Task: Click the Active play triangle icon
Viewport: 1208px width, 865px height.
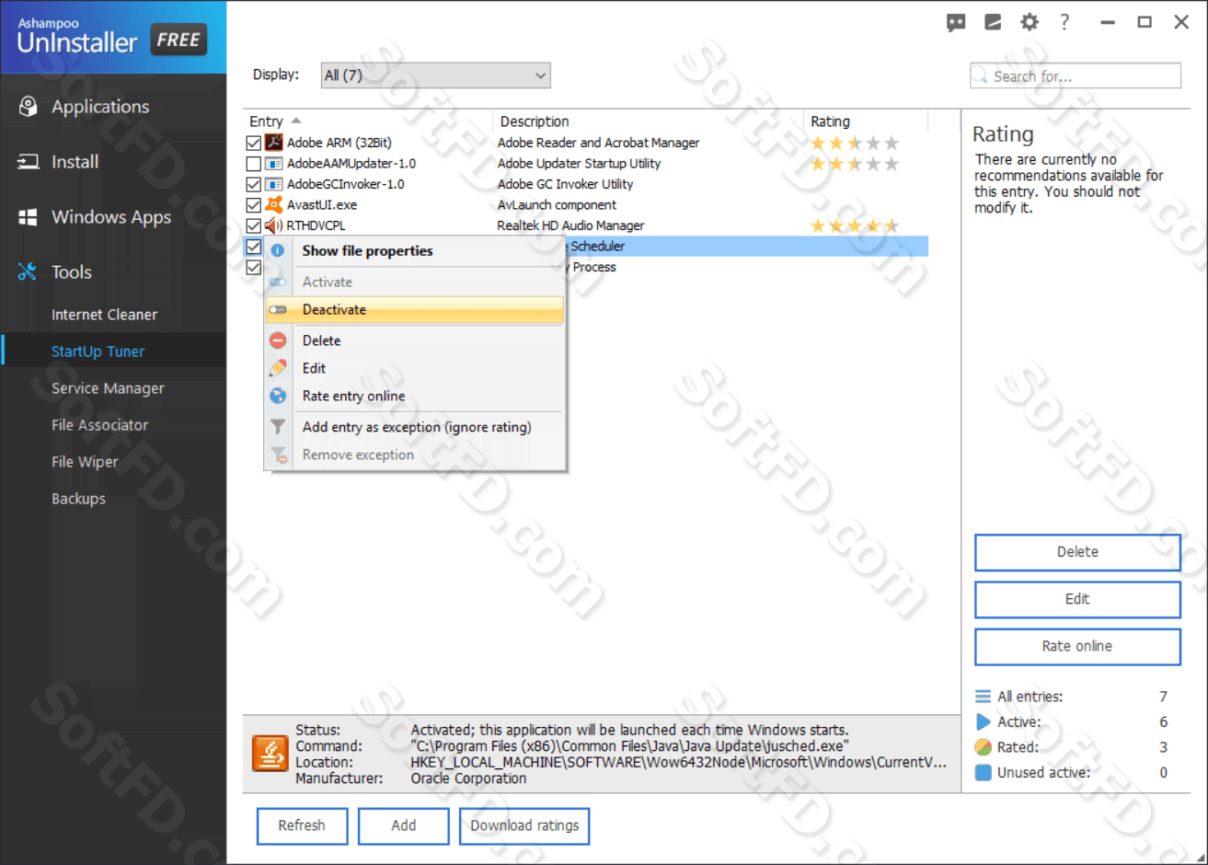Action: (983, 721)
